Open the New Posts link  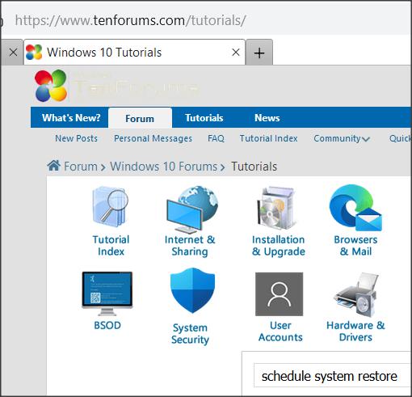pos(76,138)
